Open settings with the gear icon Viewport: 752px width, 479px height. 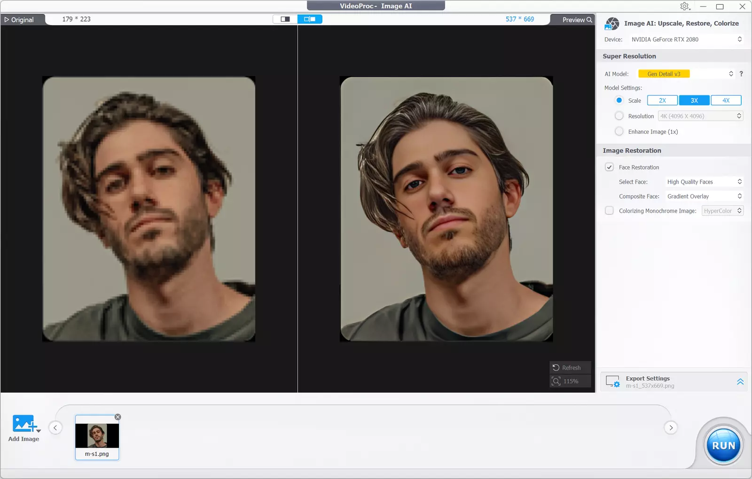(x=684, y=7)
